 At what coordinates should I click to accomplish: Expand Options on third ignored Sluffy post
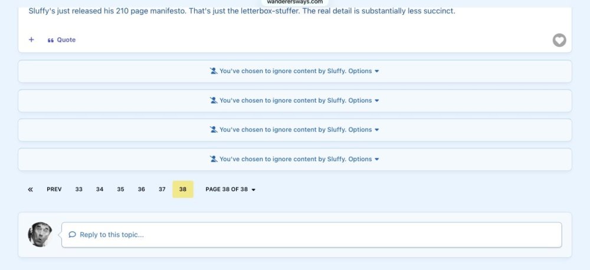[x=363, y=130]
